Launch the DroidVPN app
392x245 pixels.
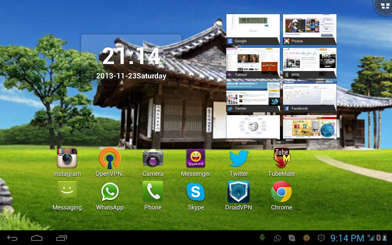[239, 192]
